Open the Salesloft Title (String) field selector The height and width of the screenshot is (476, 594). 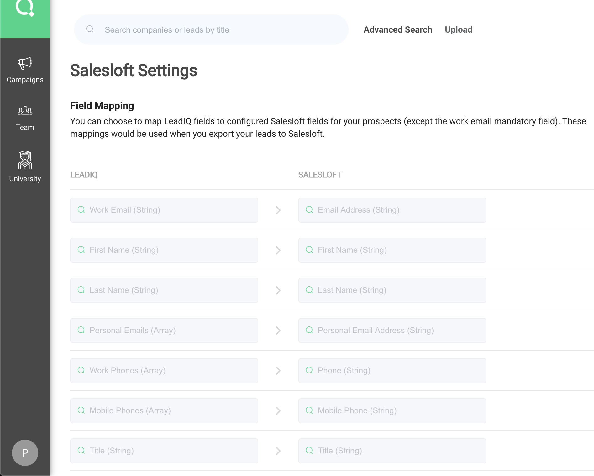(392, 451)
